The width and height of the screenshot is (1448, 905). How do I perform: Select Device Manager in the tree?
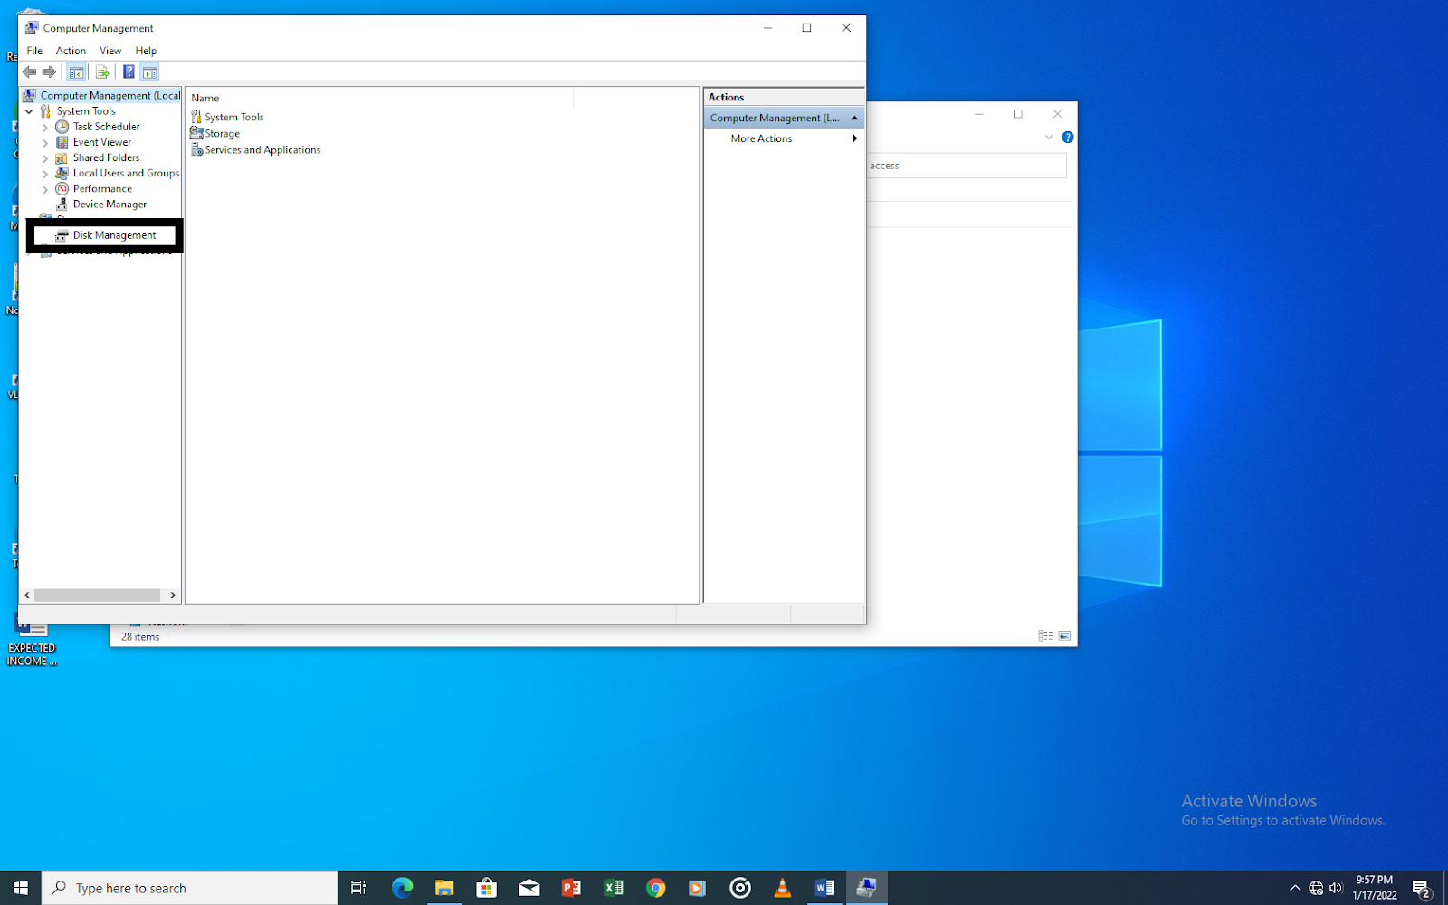pyautogui.click(x=110, y=205)
